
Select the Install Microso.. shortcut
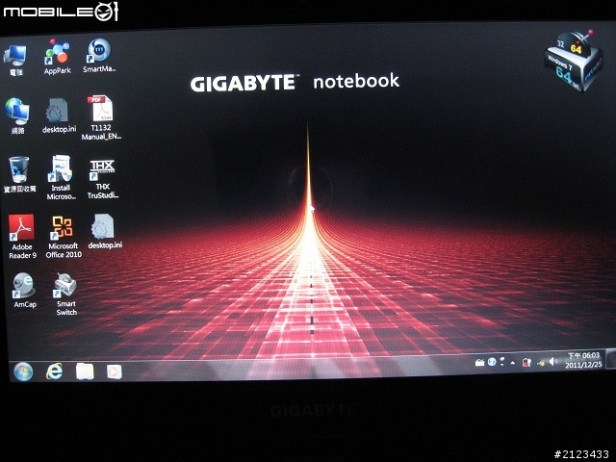click(x=61, y=177)
